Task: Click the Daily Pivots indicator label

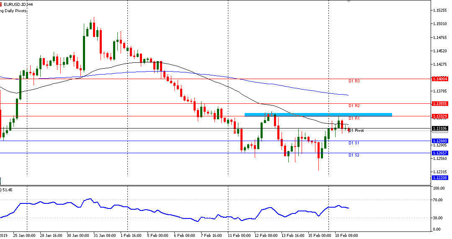Action: click(x=13, y=10)
